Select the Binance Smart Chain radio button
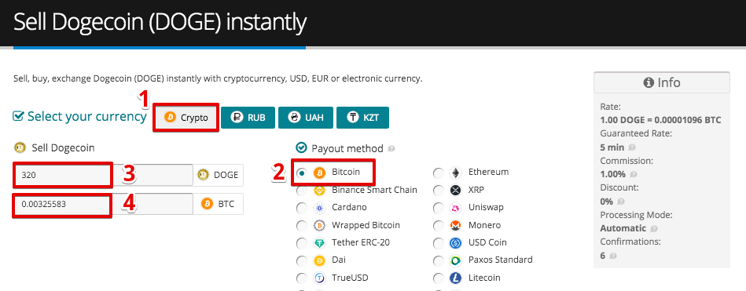Viewport: 746px width, 291px height. [x=302, y=191]
